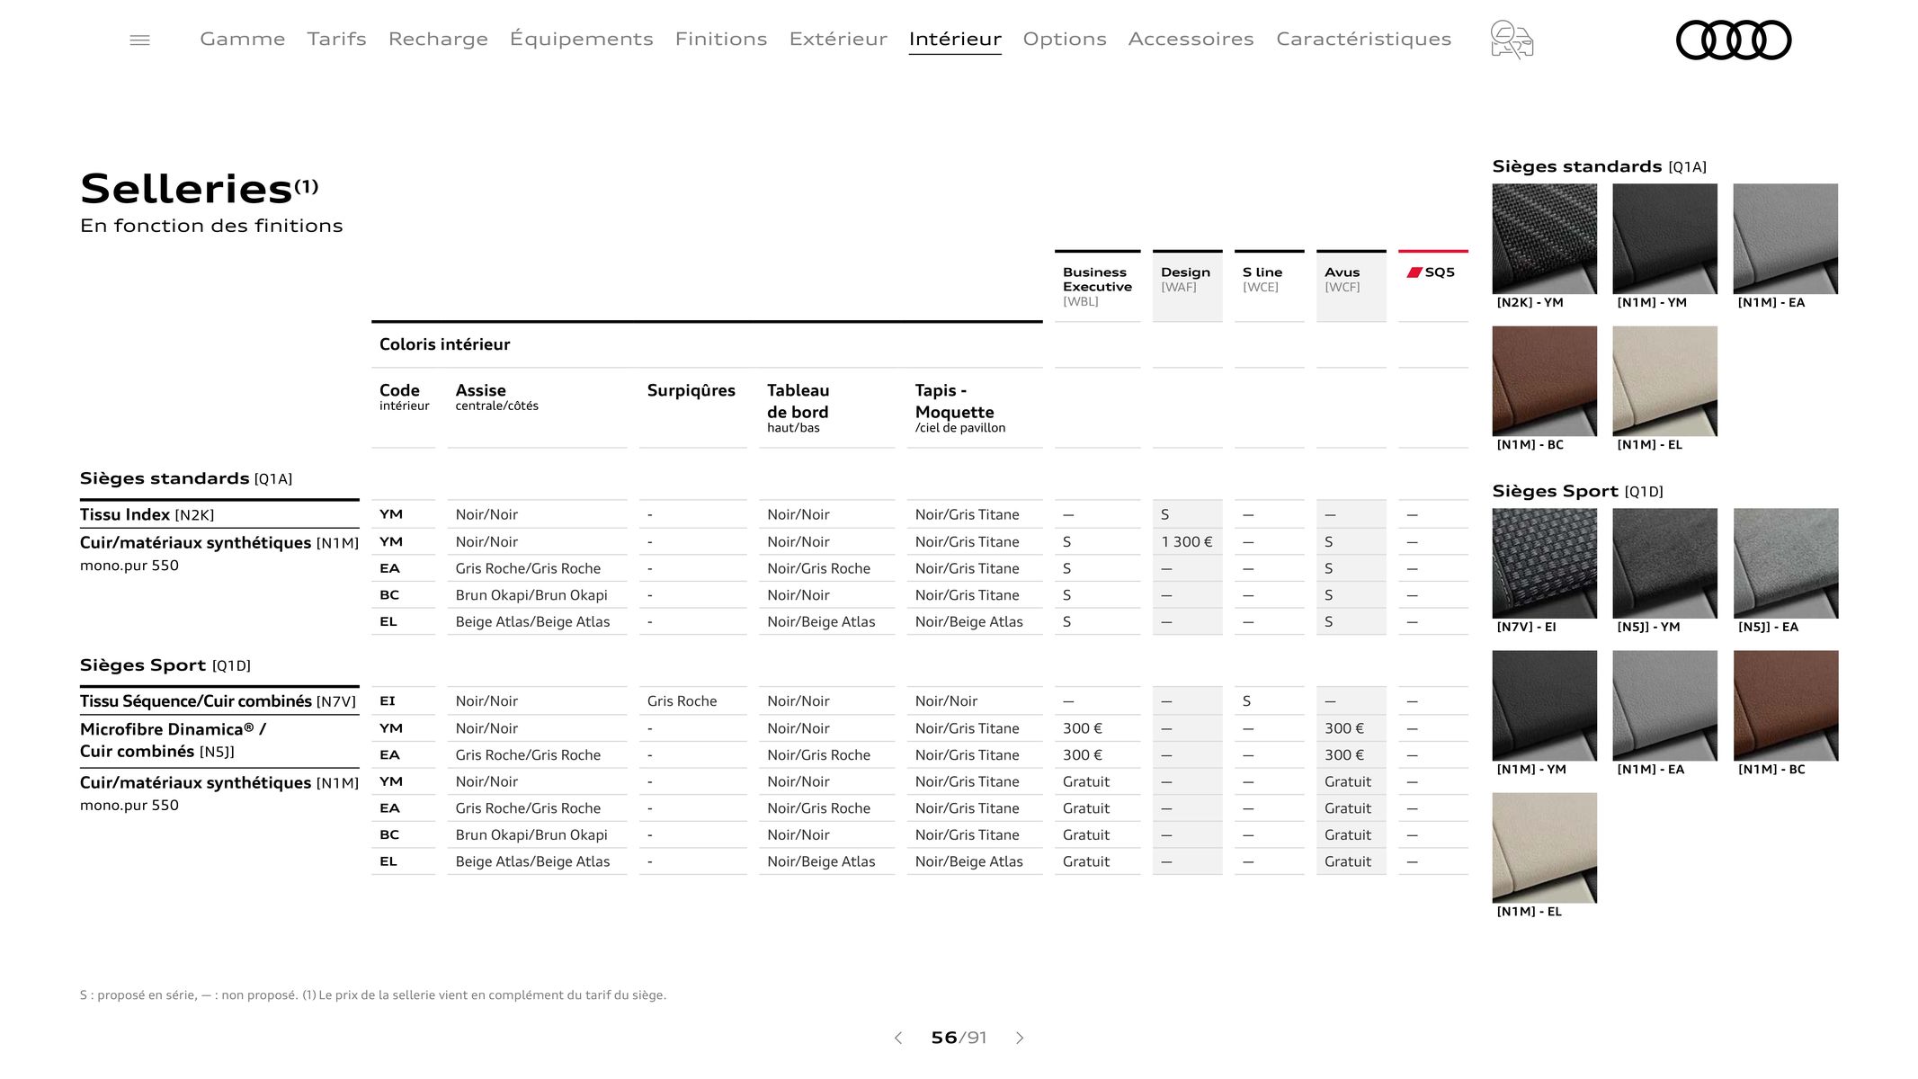Open the Tarifs tab
1918x1079 pixels.
click(336, 39)
